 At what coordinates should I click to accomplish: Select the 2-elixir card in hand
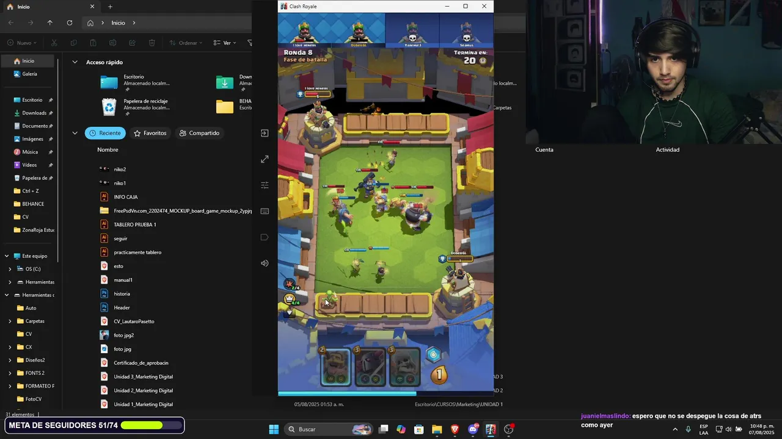[335, 367]
